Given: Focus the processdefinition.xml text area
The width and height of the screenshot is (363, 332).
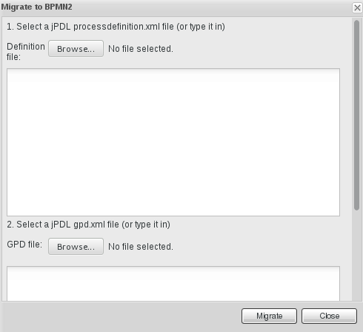Looking at the screenshot, I should [173, 142].
